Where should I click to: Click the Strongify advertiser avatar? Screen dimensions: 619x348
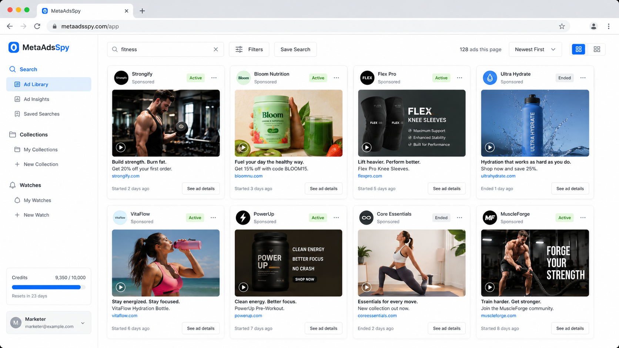point(121,78)
